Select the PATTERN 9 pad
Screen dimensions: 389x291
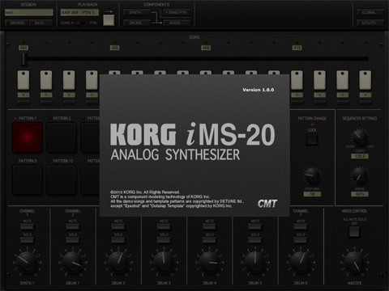[28, 179]
